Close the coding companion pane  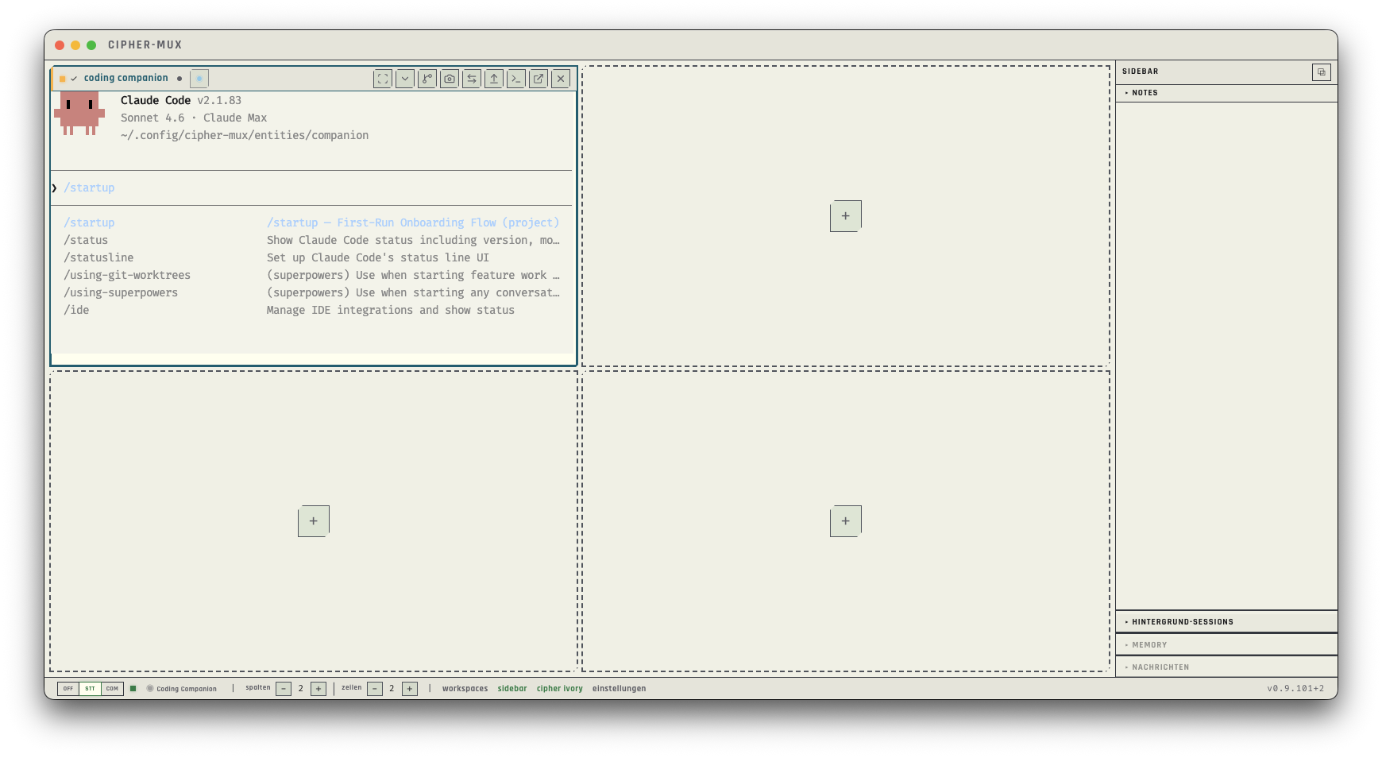tap(561, 79)
